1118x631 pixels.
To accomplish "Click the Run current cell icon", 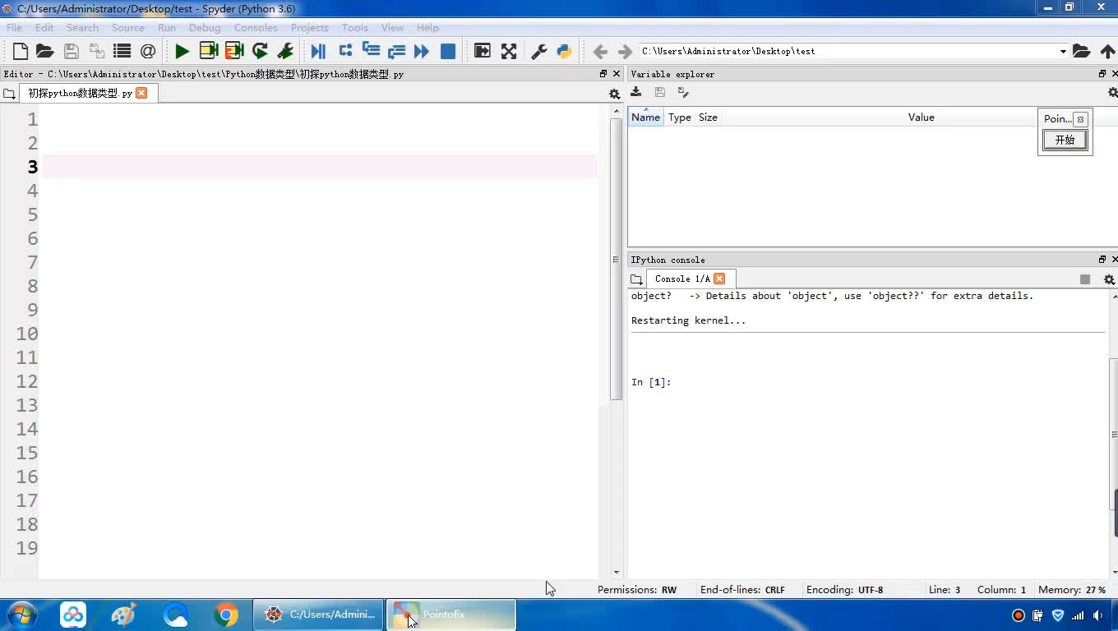I will 208,51.
